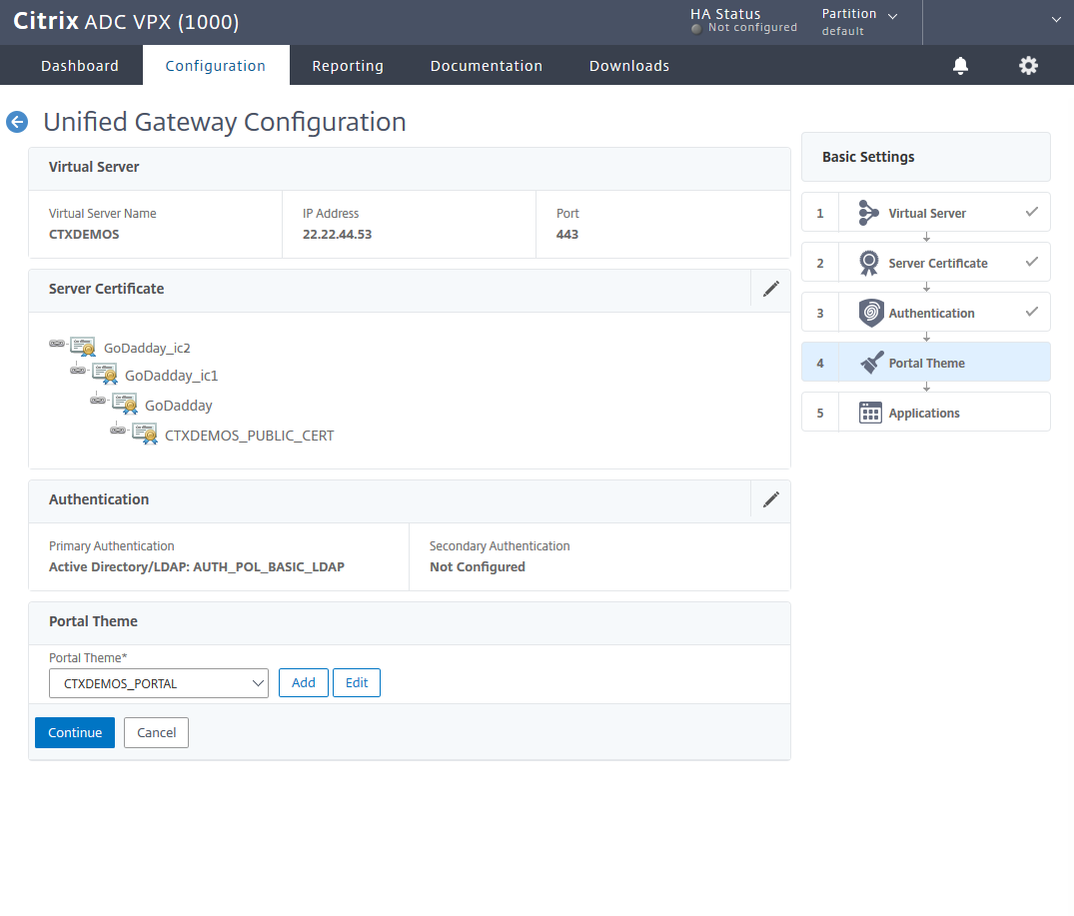Click the virtual server name CTXDEMOS

click(84, 234)
